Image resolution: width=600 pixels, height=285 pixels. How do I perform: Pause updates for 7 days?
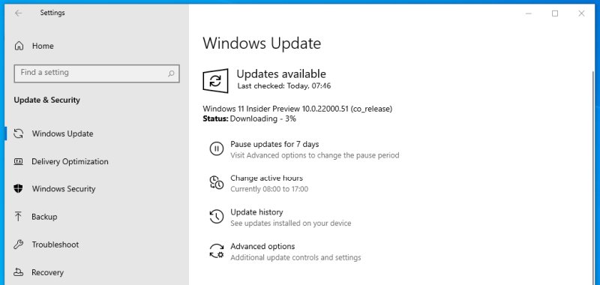(274, 144)
